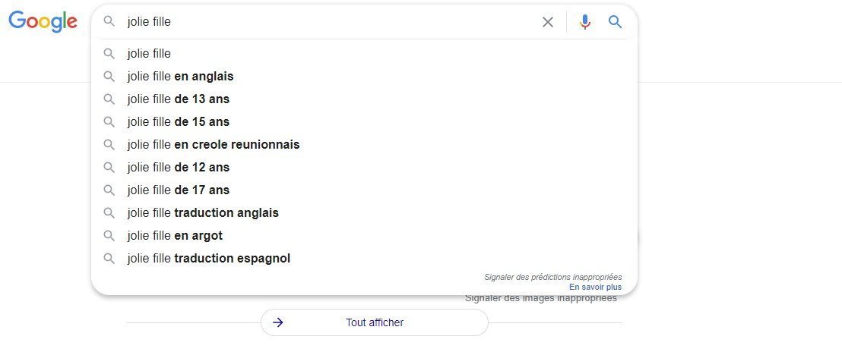Submit search using the blue magnifier icon
The image size is (842, 352).
(x=616, y=22)
